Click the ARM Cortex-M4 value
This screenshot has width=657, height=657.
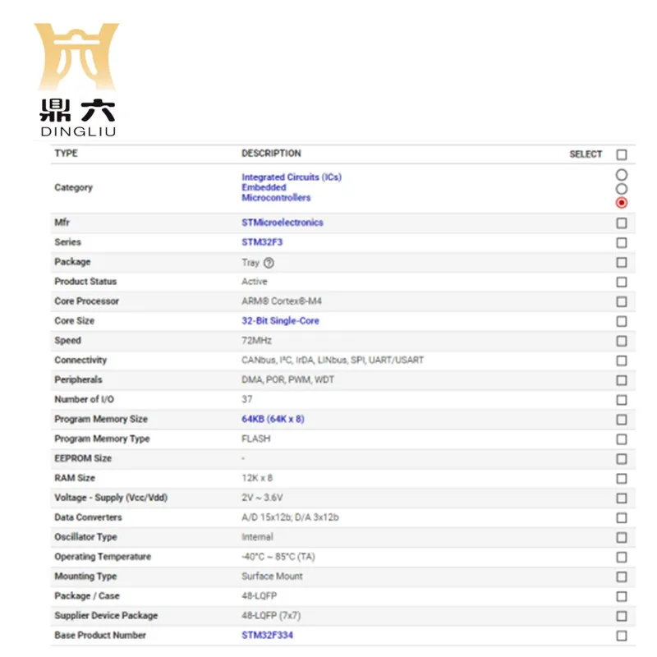coord(282,301)
